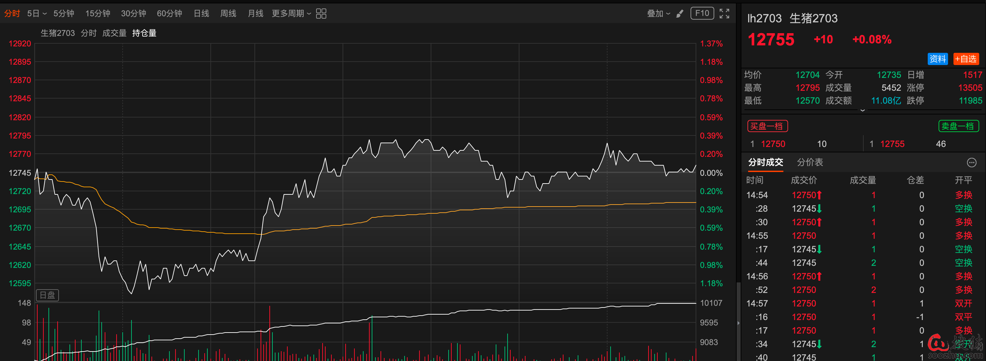Toggle the 日盘 day session label
The image size is (986, 361).
pos(47,295)
